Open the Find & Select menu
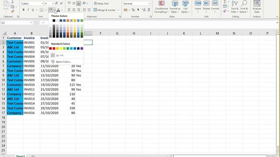The width and height of the screenshot is (280, 157). pyautogui.click(x=244, y=7)
